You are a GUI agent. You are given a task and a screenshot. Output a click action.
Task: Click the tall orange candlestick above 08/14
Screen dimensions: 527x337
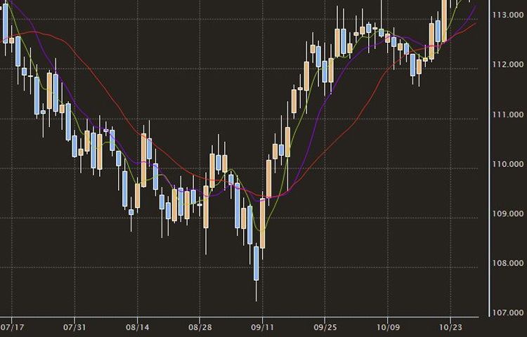click(143, 160)
